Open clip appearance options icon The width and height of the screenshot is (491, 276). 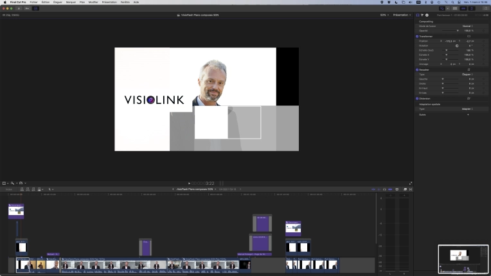(397, 189)
